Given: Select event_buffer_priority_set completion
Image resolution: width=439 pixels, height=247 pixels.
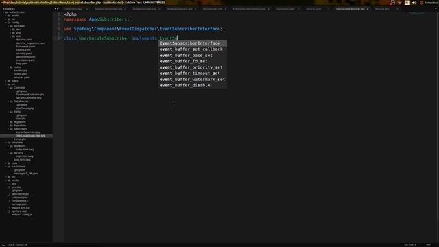Looking at the screenshot, I should 193,67.
